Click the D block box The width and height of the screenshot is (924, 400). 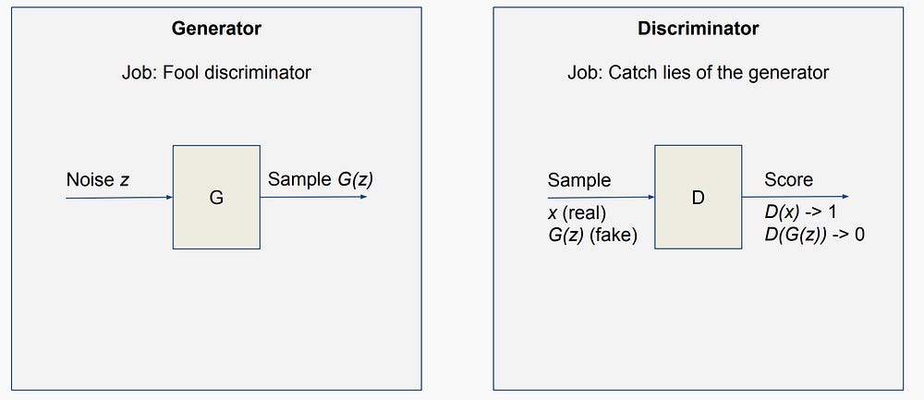point(698,196)
